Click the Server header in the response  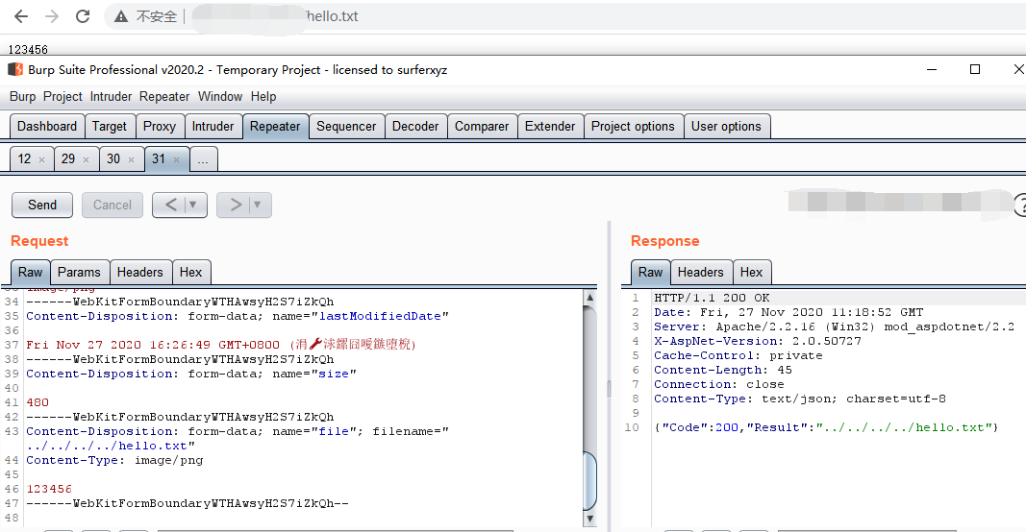835,326
